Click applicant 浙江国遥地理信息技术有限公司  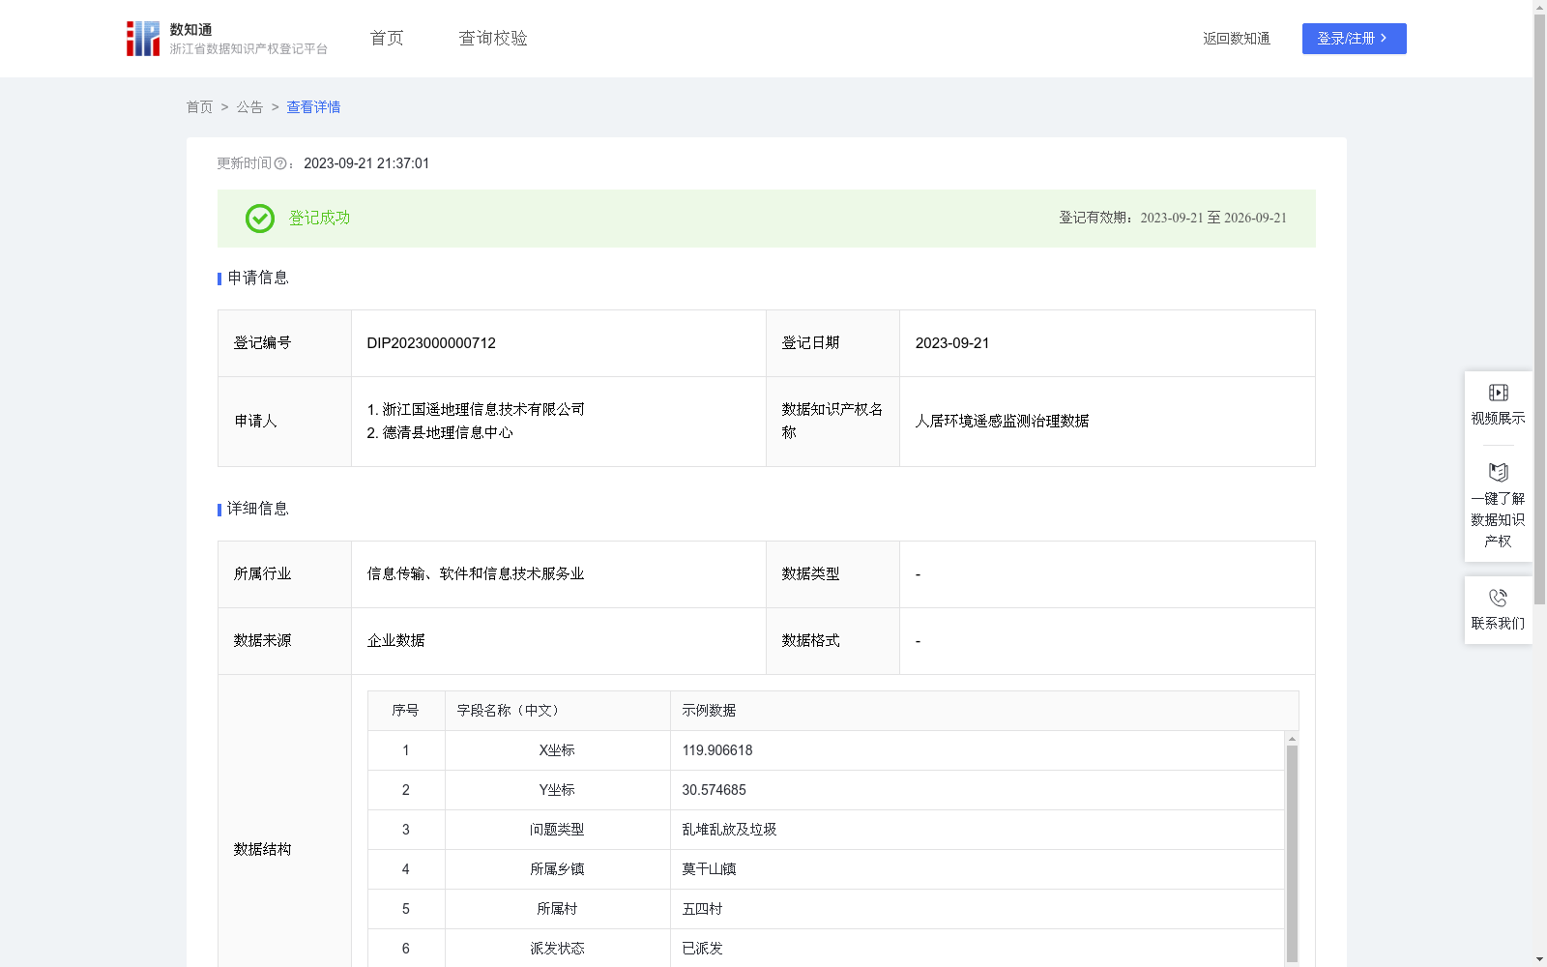(483, 410)
